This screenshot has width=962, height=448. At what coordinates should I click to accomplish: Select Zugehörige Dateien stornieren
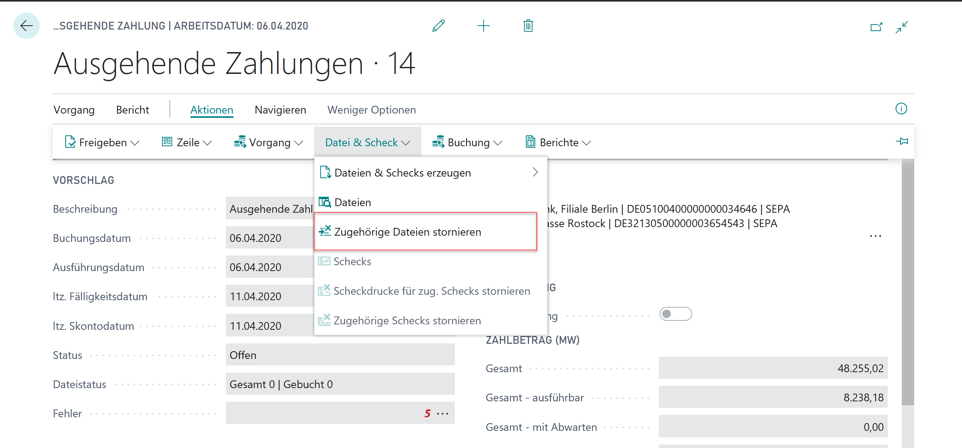click(407, 232)
